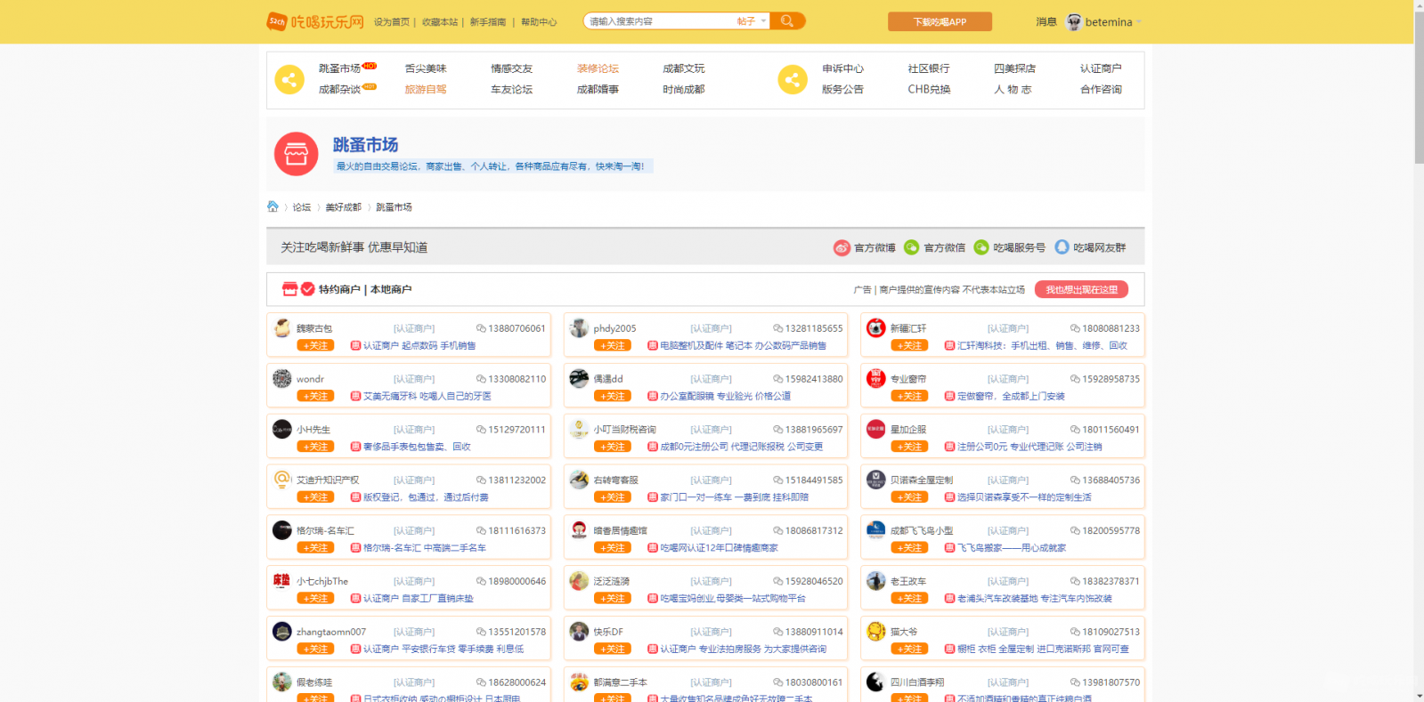Click the [认证商户] tag beside zhangtaomn007
Viewport: 1424px width, 702px height.
coord(414,632)
